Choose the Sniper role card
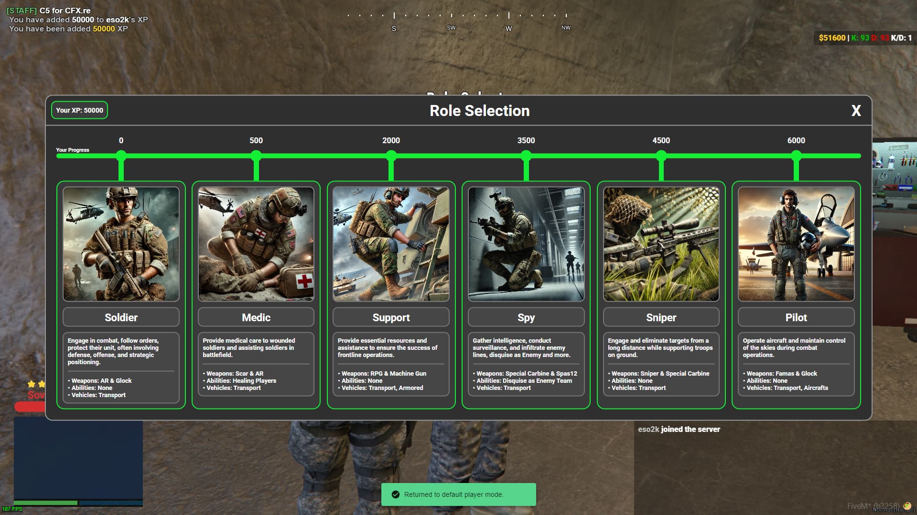Screen dimensions: 917x515 [x=661, y=244]
